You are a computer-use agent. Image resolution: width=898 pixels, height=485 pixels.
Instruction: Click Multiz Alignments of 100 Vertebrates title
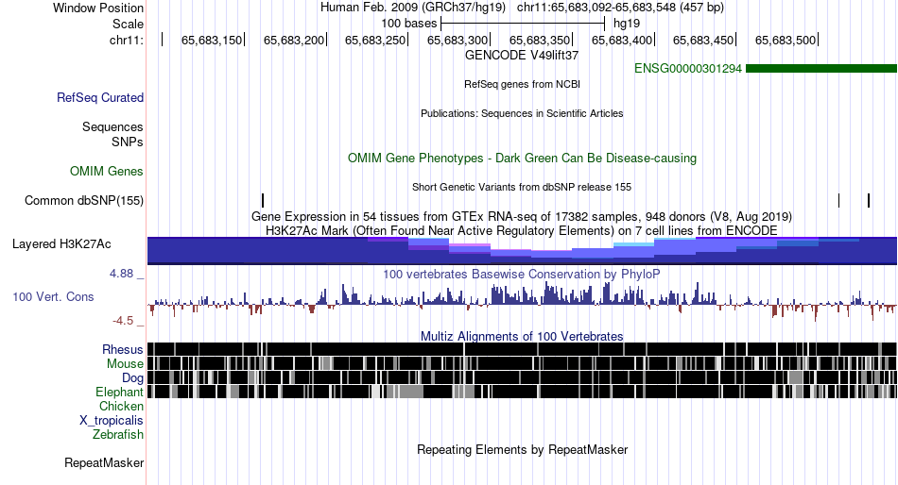pyautogui.click(x=522, y=336)
